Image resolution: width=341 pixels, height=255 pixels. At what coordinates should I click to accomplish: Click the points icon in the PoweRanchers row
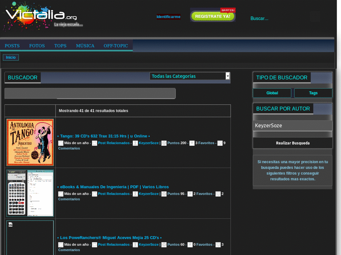(x=164, y=245)
